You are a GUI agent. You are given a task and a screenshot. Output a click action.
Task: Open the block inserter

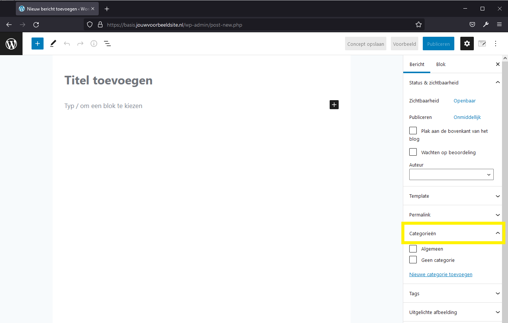[x=37, y=44]
